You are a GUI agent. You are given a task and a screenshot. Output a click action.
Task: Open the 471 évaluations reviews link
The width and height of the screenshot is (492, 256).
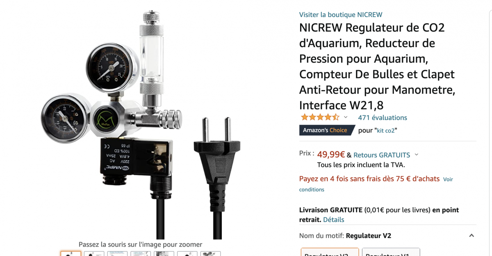(383, 118)
